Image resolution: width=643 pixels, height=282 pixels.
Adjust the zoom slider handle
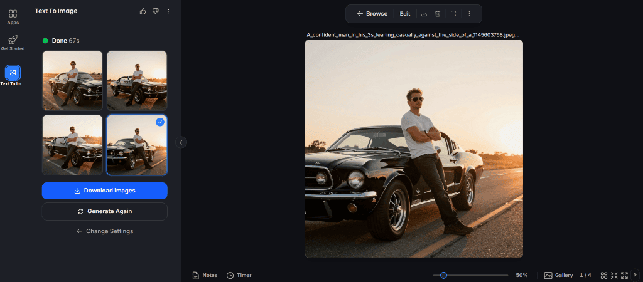[x=443, y=276]
